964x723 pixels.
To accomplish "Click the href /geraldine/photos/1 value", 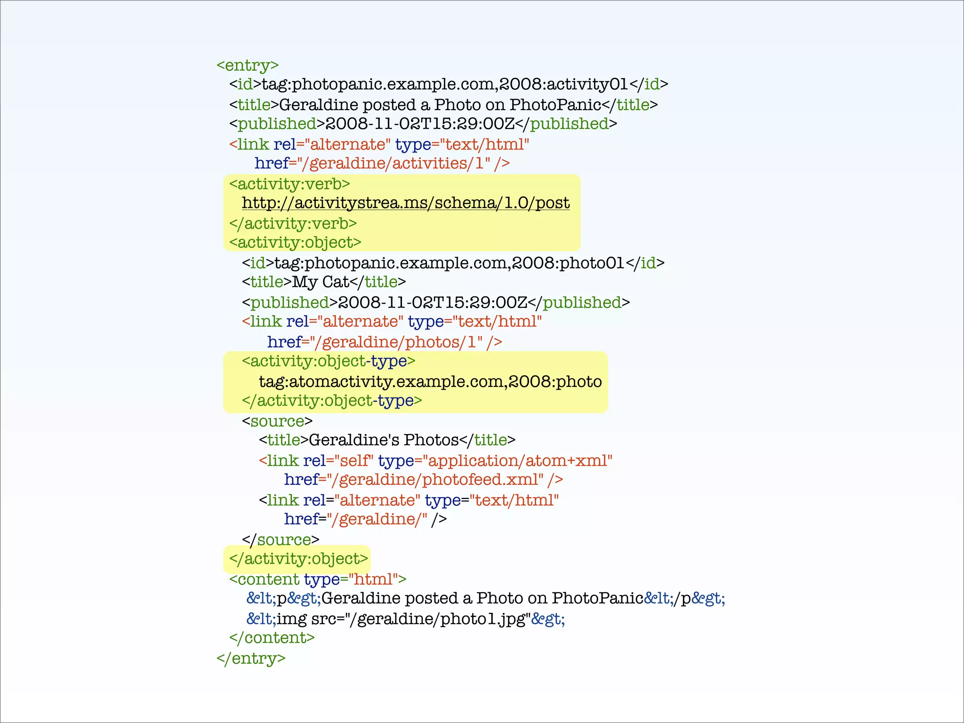I will coord(396,342).
